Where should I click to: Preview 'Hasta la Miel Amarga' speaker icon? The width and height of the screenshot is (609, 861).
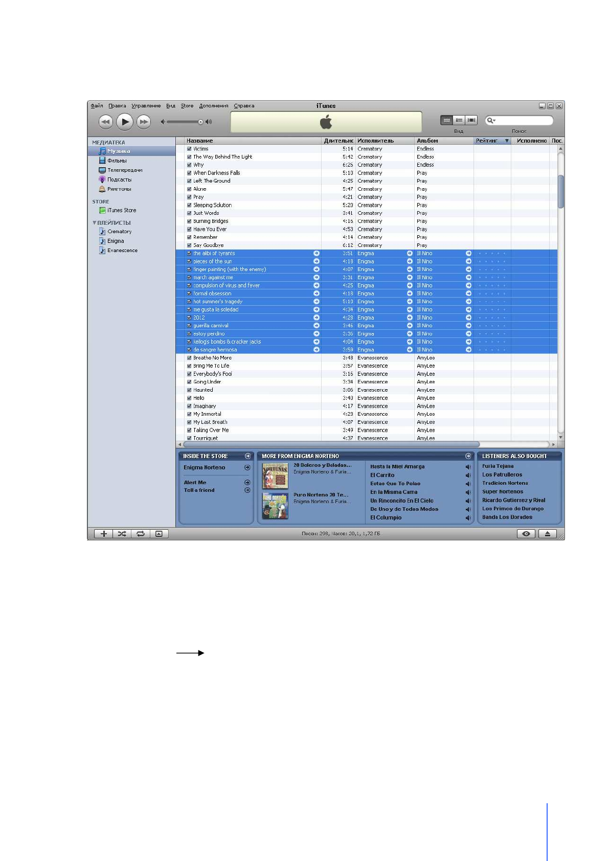[x=468, y=467]
